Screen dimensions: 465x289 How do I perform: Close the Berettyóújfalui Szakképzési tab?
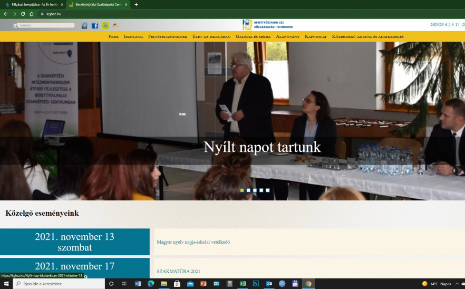point(126,4)
